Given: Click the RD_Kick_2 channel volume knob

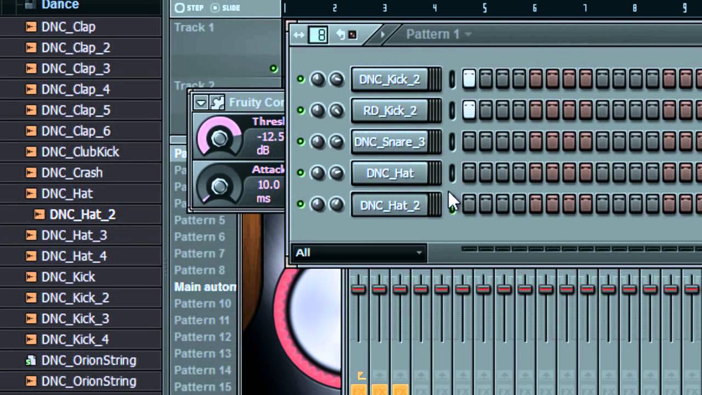Looking at the screenshot, I should [x=336, y=111].
